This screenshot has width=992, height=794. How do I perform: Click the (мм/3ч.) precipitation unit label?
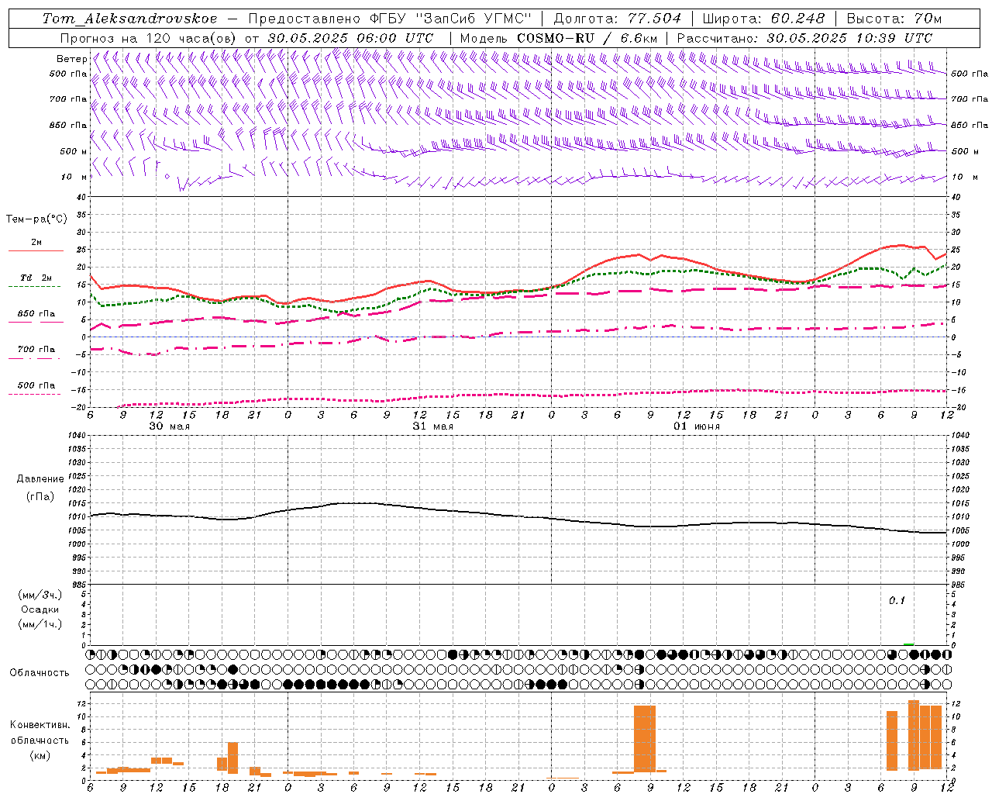(40, 595)
